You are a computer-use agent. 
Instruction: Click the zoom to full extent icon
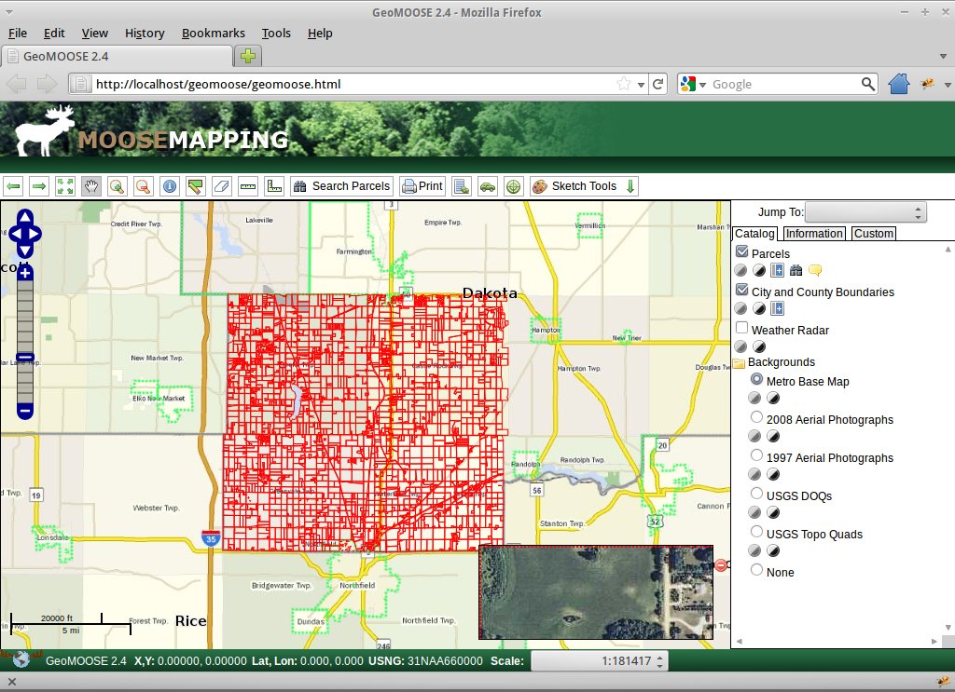point(64,186)
